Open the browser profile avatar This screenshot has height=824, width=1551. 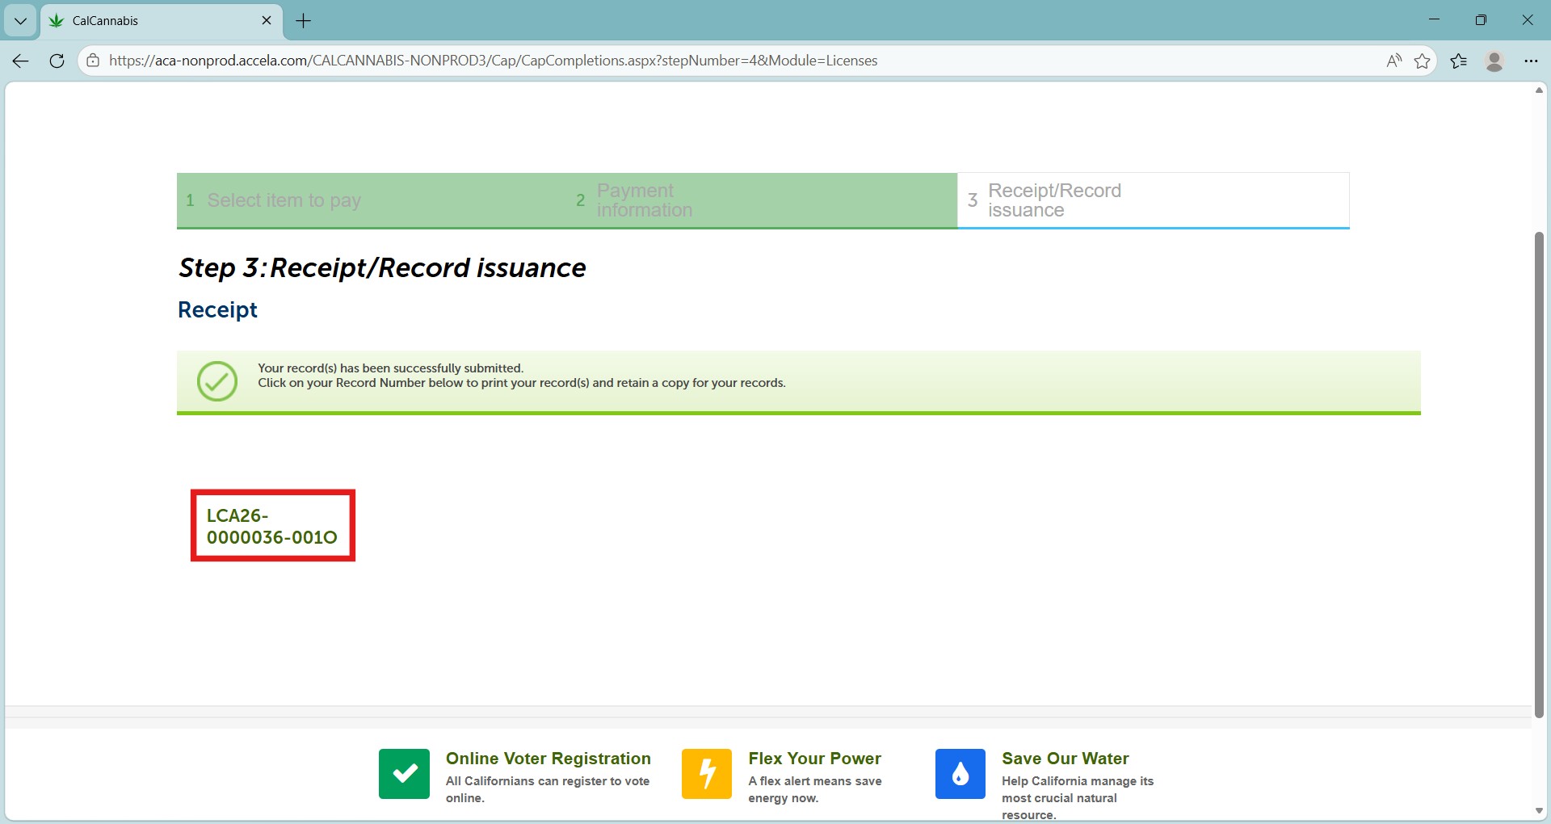tap(1494, 61)
